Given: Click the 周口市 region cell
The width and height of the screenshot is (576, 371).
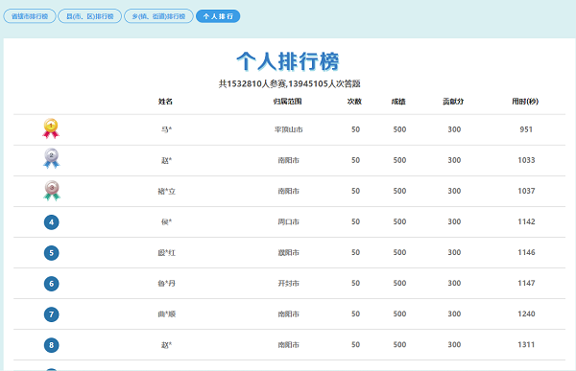Looking at the screenshot, I should (289, 222).
